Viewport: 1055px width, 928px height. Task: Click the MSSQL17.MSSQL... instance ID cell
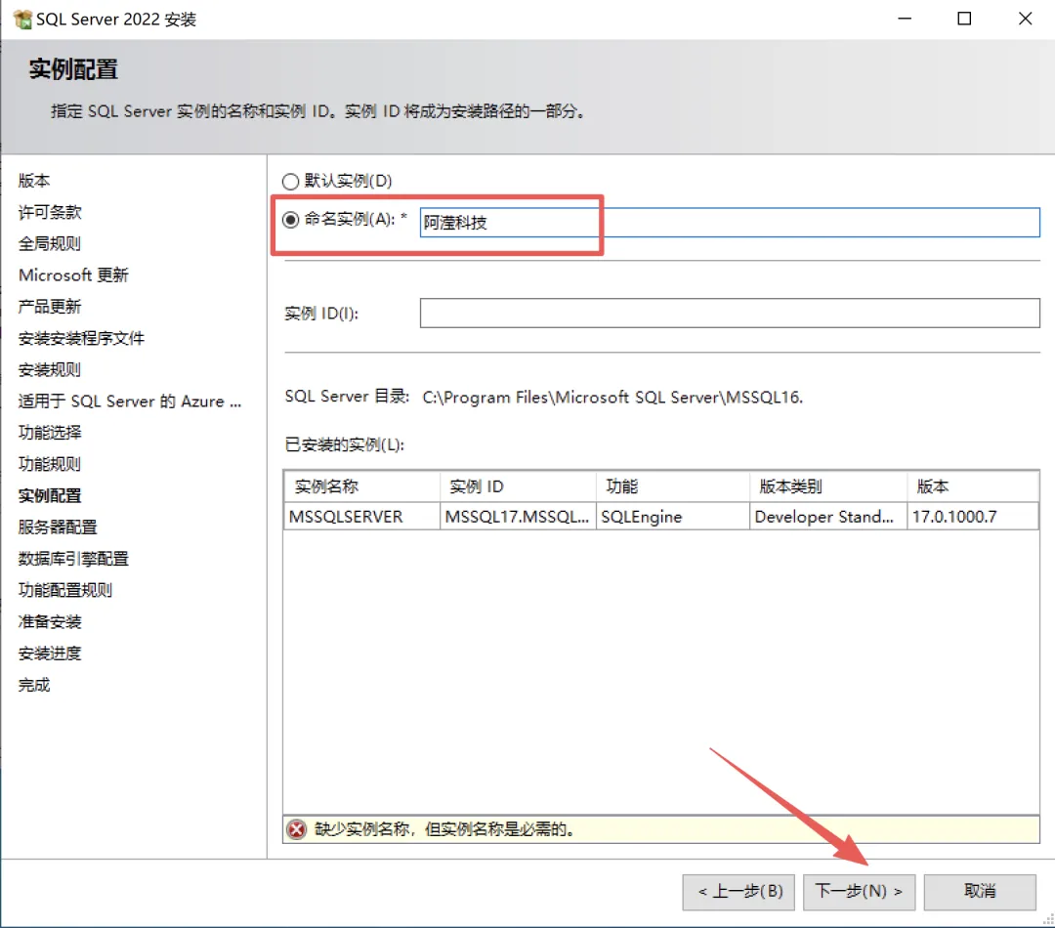518,517
